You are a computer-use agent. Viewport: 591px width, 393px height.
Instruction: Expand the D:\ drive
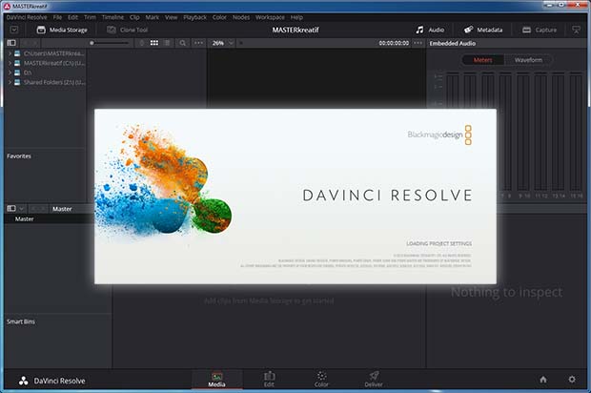[x=10, y=72]
